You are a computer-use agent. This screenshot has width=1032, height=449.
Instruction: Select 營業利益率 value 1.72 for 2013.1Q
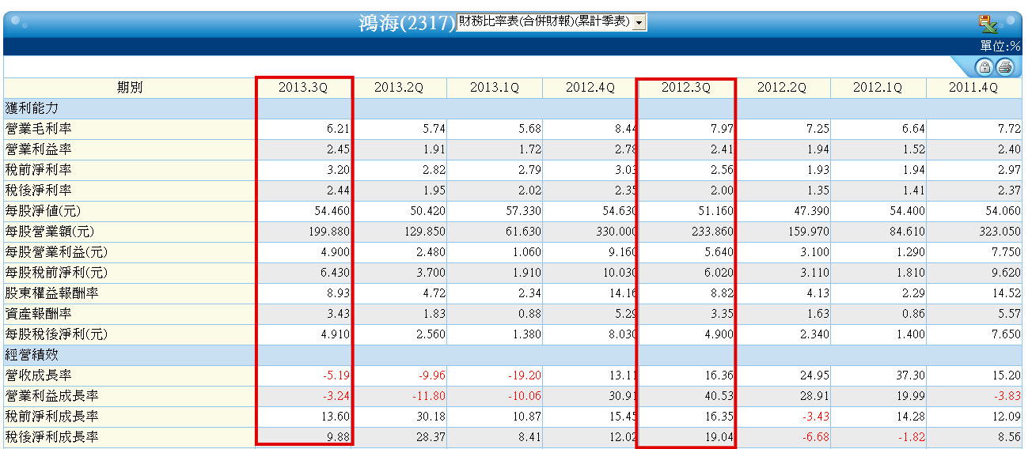point(529,149)
